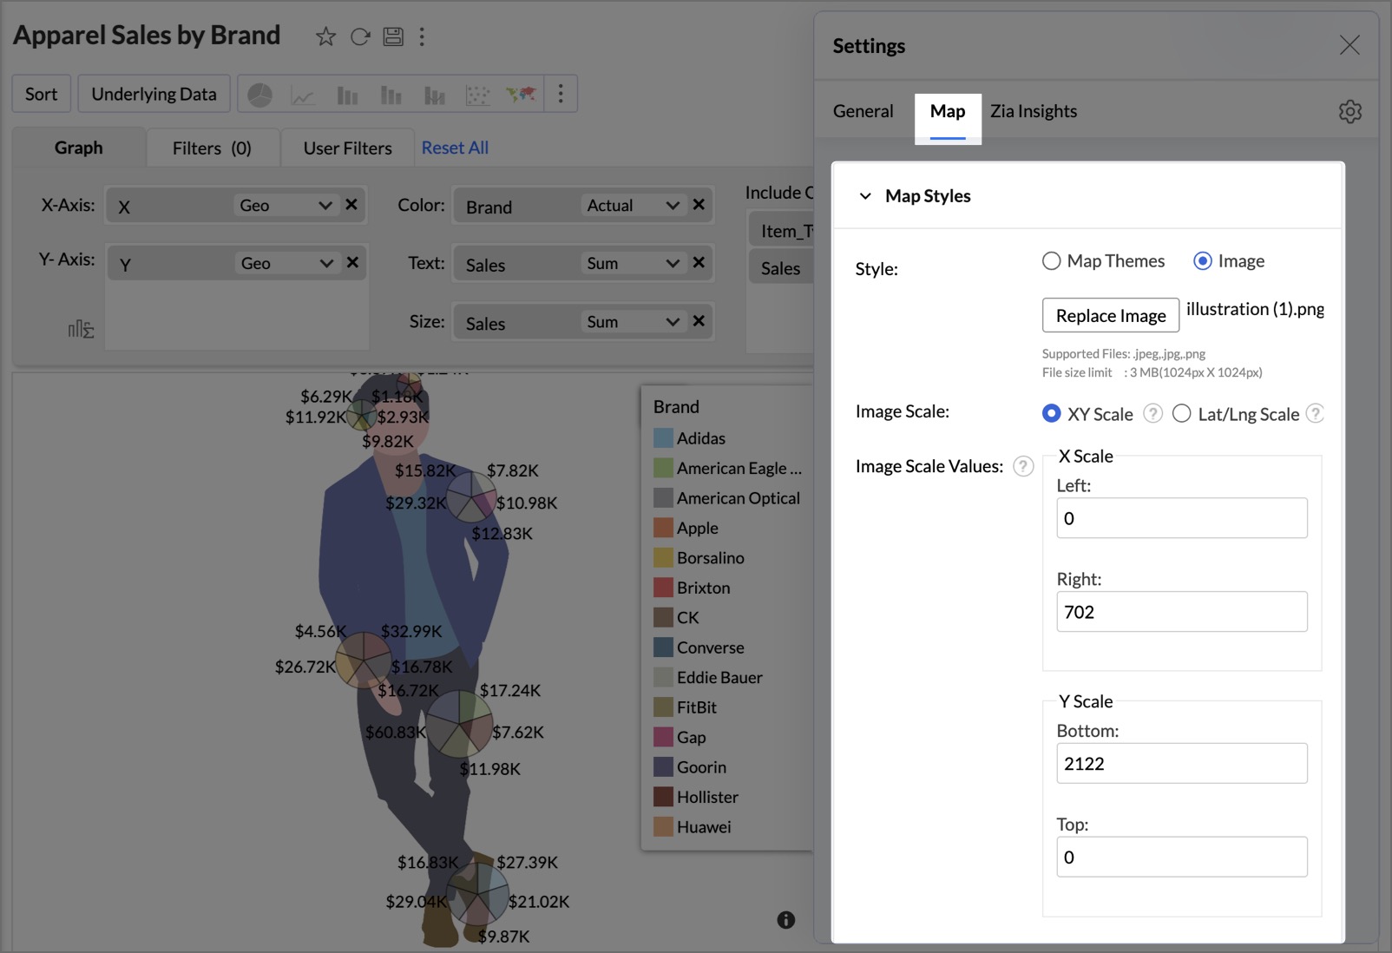Click the refresh icon beside the title
Image resolution: width=1392 pixels, height=953 pixels.
[360, 36]
